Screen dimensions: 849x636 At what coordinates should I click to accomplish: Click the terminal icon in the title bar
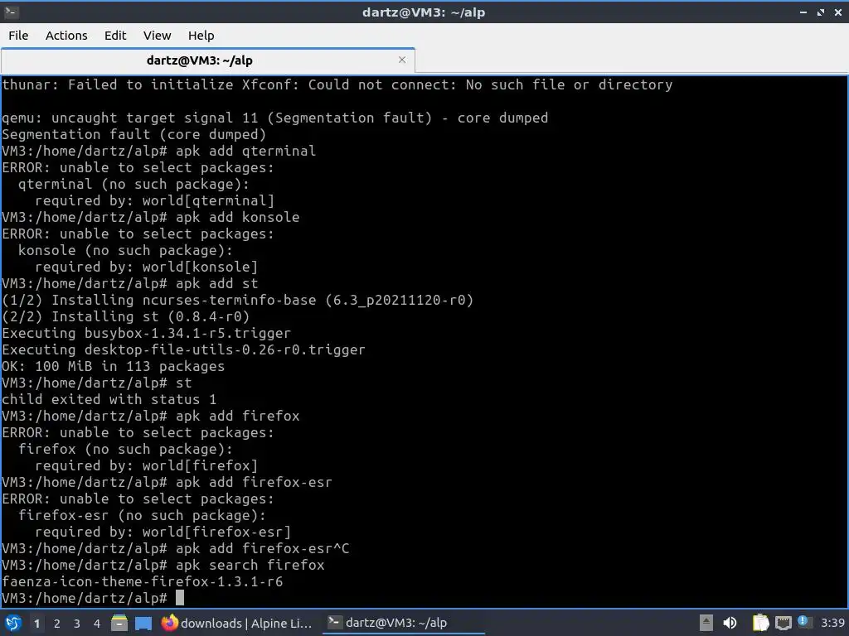(x=11, y=12)
